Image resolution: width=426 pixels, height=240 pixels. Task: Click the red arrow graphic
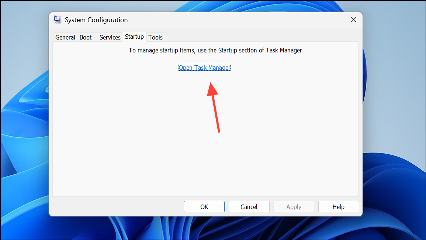(214, 107)
